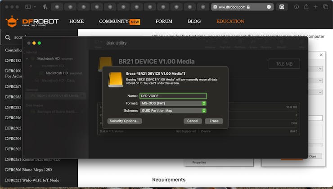Screen dimensions: 333x189
Task: Open the FORUM nav item
Action: point(164,21)
